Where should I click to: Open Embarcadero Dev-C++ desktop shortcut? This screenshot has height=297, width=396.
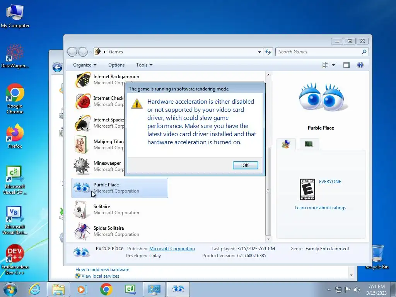click(15, 259)
